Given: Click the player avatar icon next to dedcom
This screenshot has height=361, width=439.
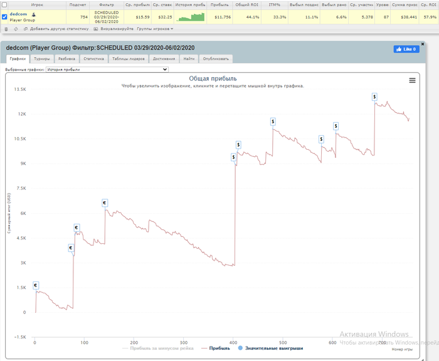Looking at the screenshot, I should pyautogui.click(x=34, y=14).
